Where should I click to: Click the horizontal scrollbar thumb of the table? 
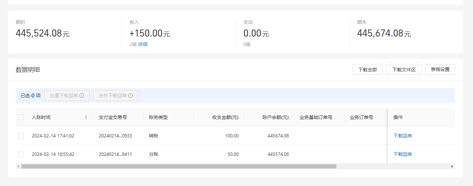click(x=179, y=166)
